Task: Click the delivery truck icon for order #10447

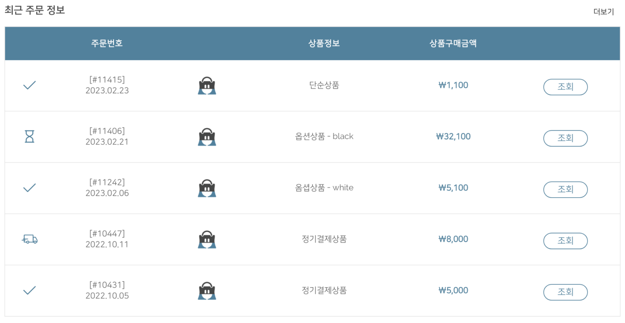Action: coord(29,239)
